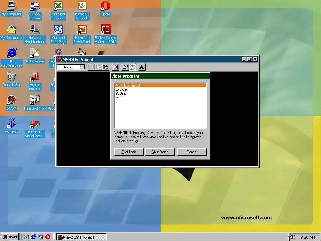The height and width of the screenshot is (241, 321).
Task: Select My Documents desktop folder
Action: (11, 32)
